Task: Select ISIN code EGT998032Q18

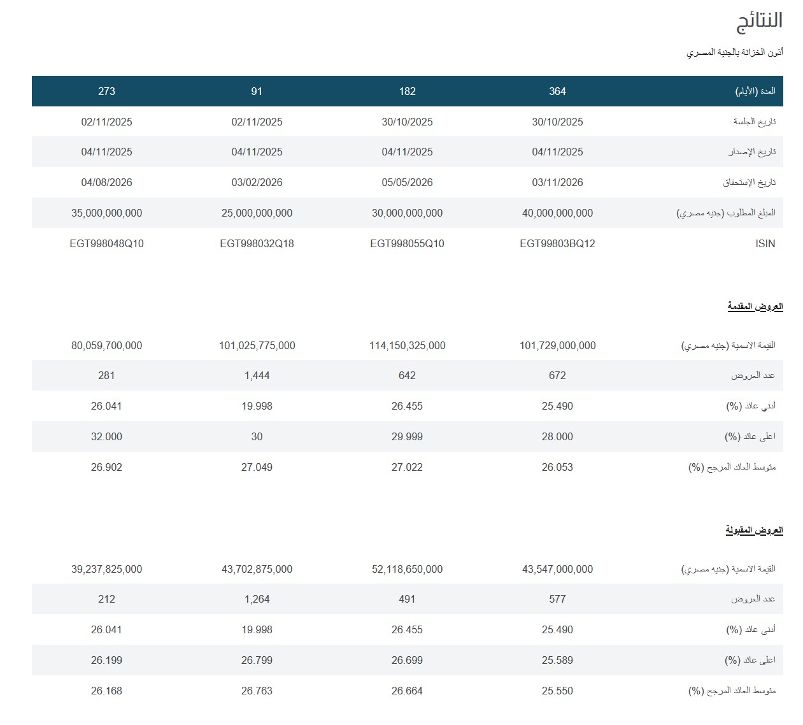Action: 257,243
